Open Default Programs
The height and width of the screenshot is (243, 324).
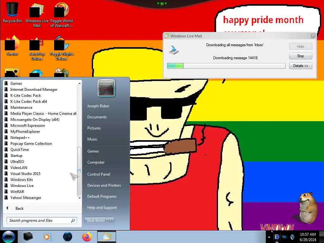coord(102,196)
